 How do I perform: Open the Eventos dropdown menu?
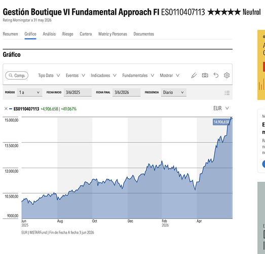pyautogui.click(x=75, y=75)
